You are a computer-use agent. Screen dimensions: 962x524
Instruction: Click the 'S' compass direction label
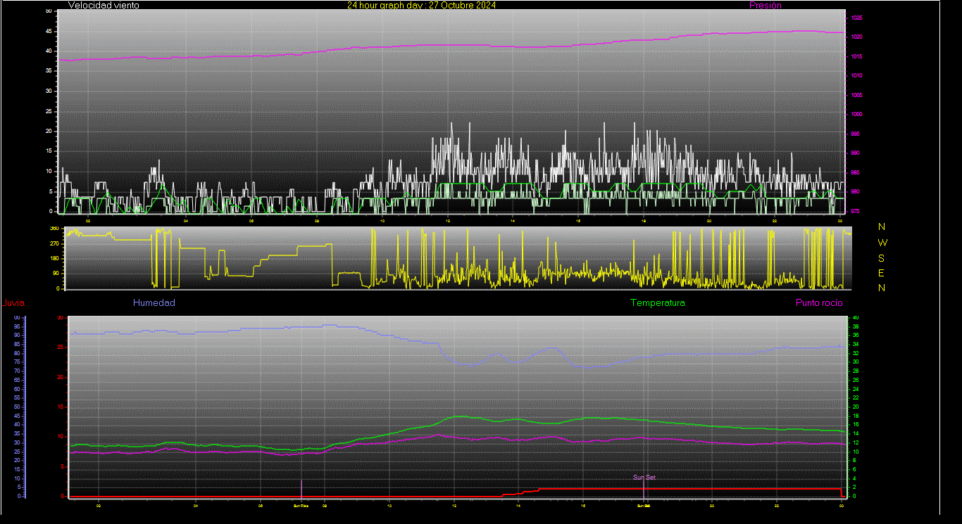click(x=882, y=258)
